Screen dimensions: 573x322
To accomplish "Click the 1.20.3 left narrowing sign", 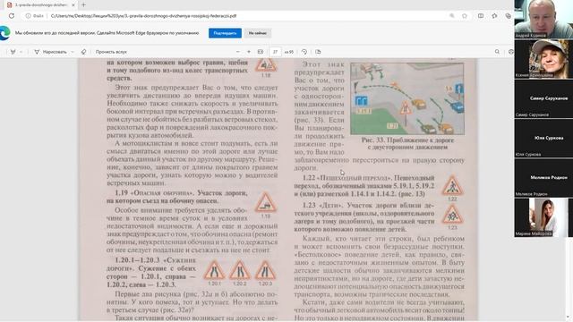I will point(265,270).
